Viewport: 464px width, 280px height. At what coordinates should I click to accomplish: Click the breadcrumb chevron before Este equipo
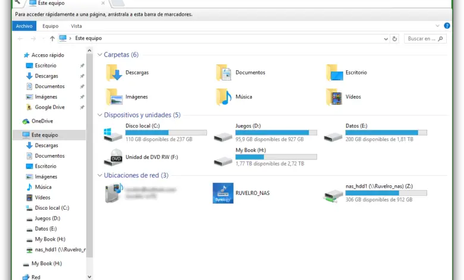tap(70, 39)
